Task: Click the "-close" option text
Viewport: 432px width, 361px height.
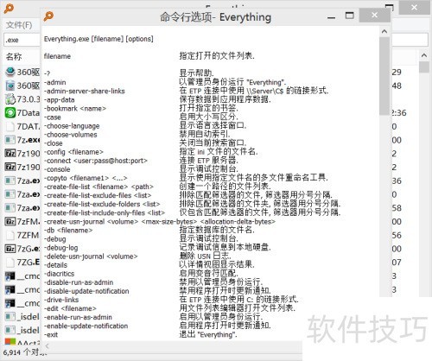Action: (53, 143)
